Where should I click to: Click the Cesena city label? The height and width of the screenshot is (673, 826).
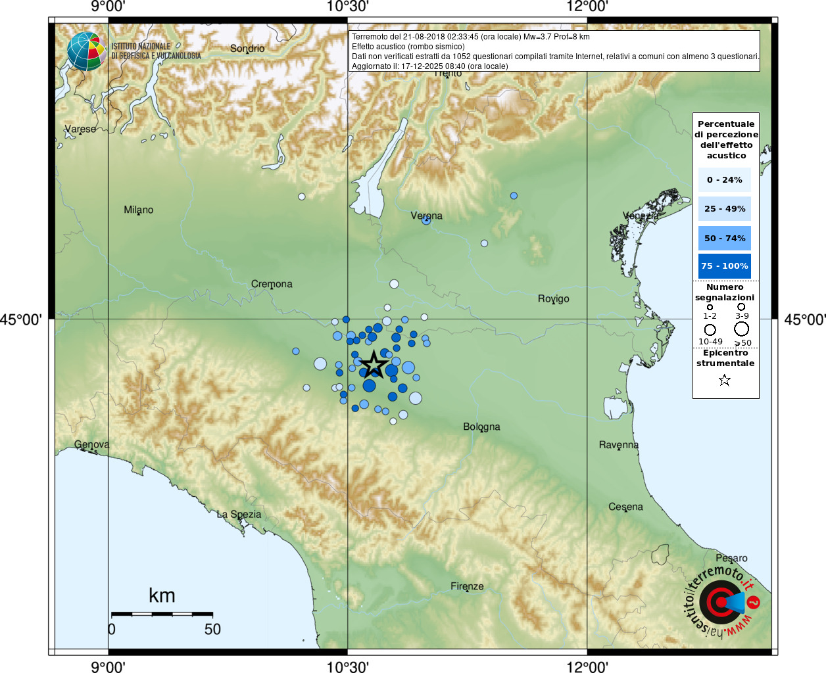[x=625, y=507]
